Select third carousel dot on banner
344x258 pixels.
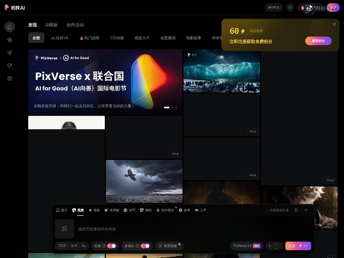pyautogui.click(x=176, y=107)
